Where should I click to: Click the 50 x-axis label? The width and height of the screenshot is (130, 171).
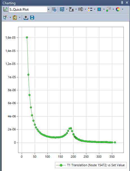pyautogui.click(x=35, y=157)
